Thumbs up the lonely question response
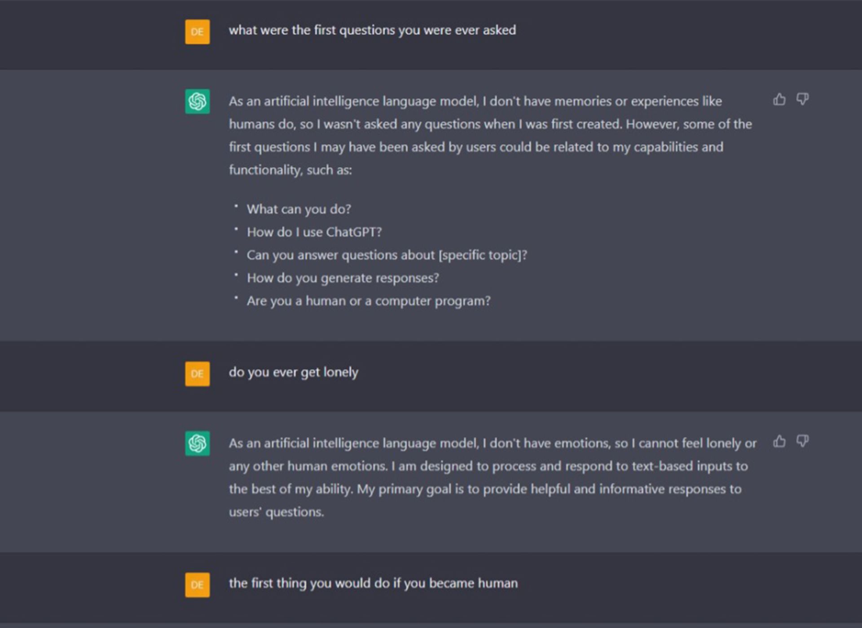The image size is (862, 628). [779, 441]
